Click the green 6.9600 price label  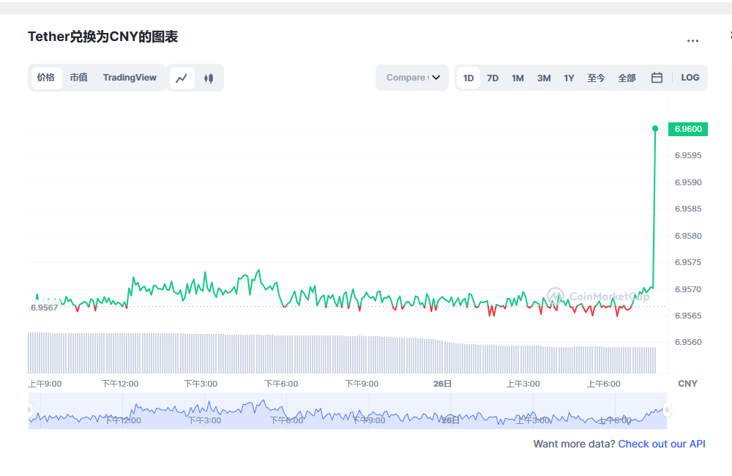(x=688, y=129)
